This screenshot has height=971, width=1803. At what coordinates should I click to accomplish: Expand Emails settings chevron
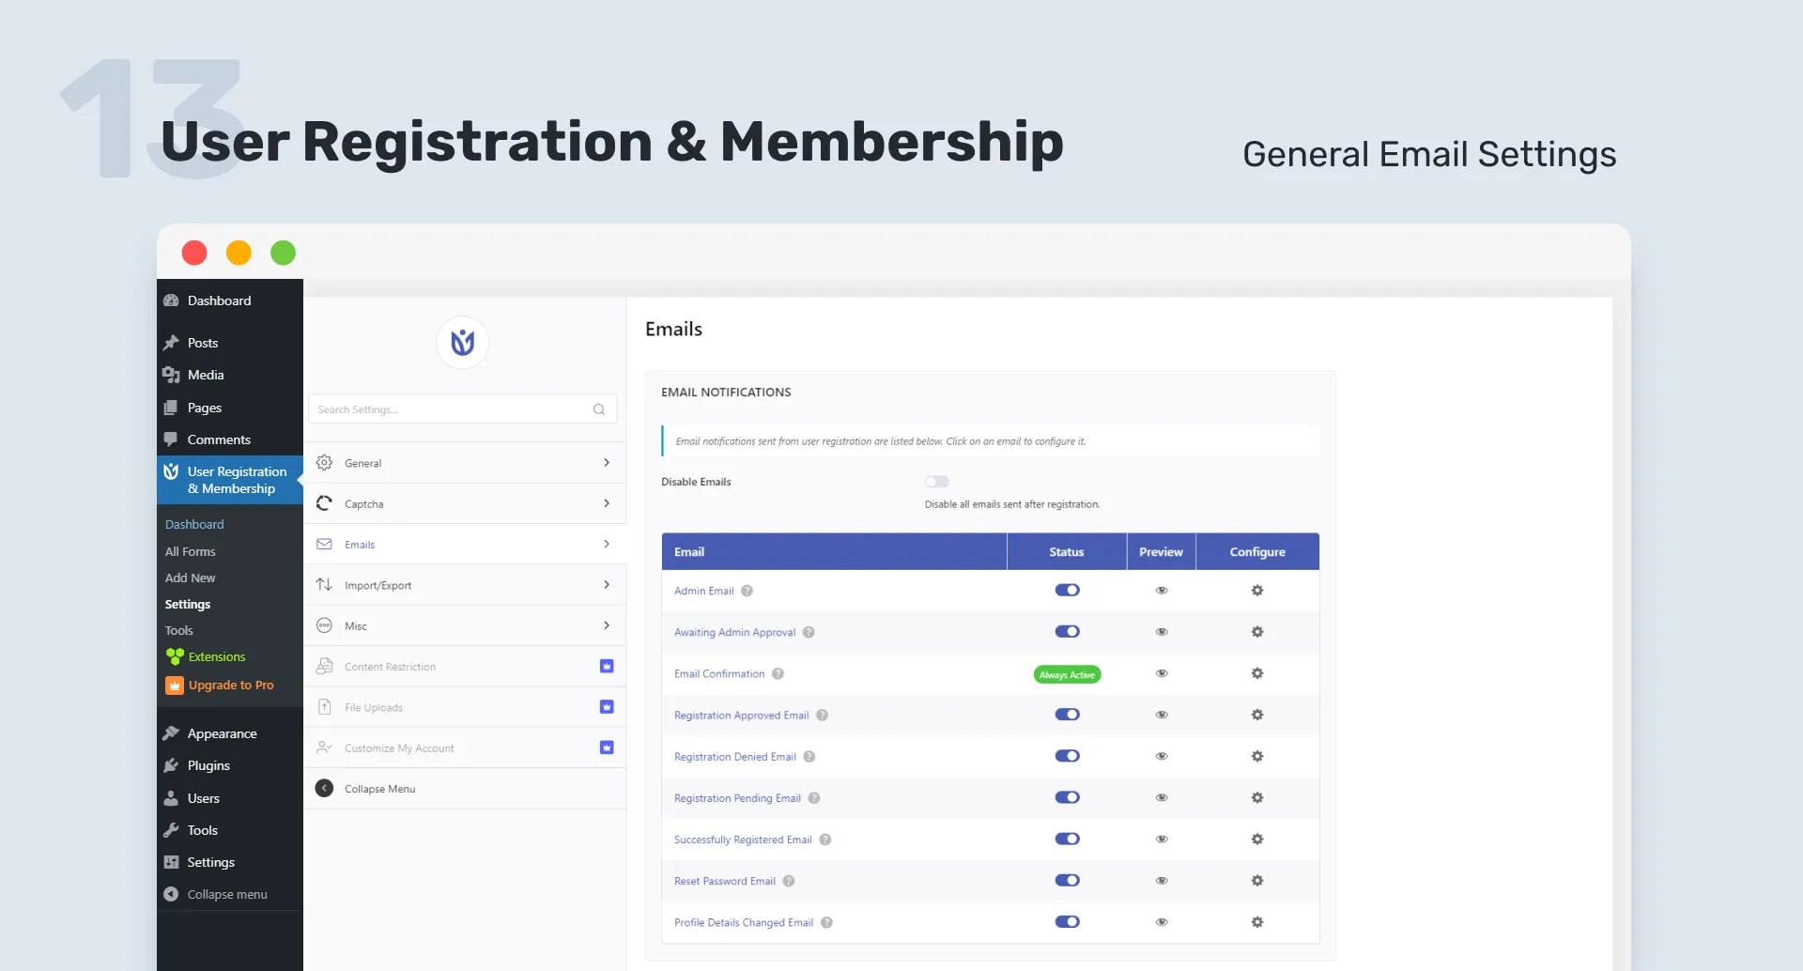pyautogui.click(x=607, y=544)
